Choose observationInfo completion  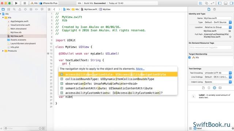pyautogui.click(x=118, y=84)
